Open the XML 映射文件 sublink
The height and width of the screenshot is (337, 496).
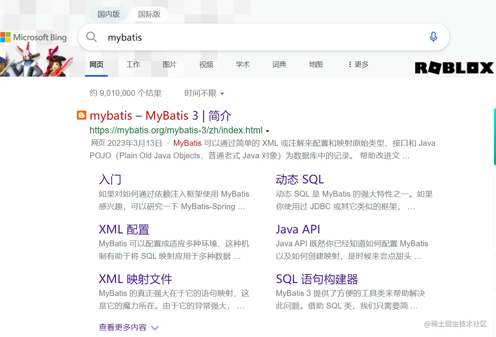click(x=136, y=279)
